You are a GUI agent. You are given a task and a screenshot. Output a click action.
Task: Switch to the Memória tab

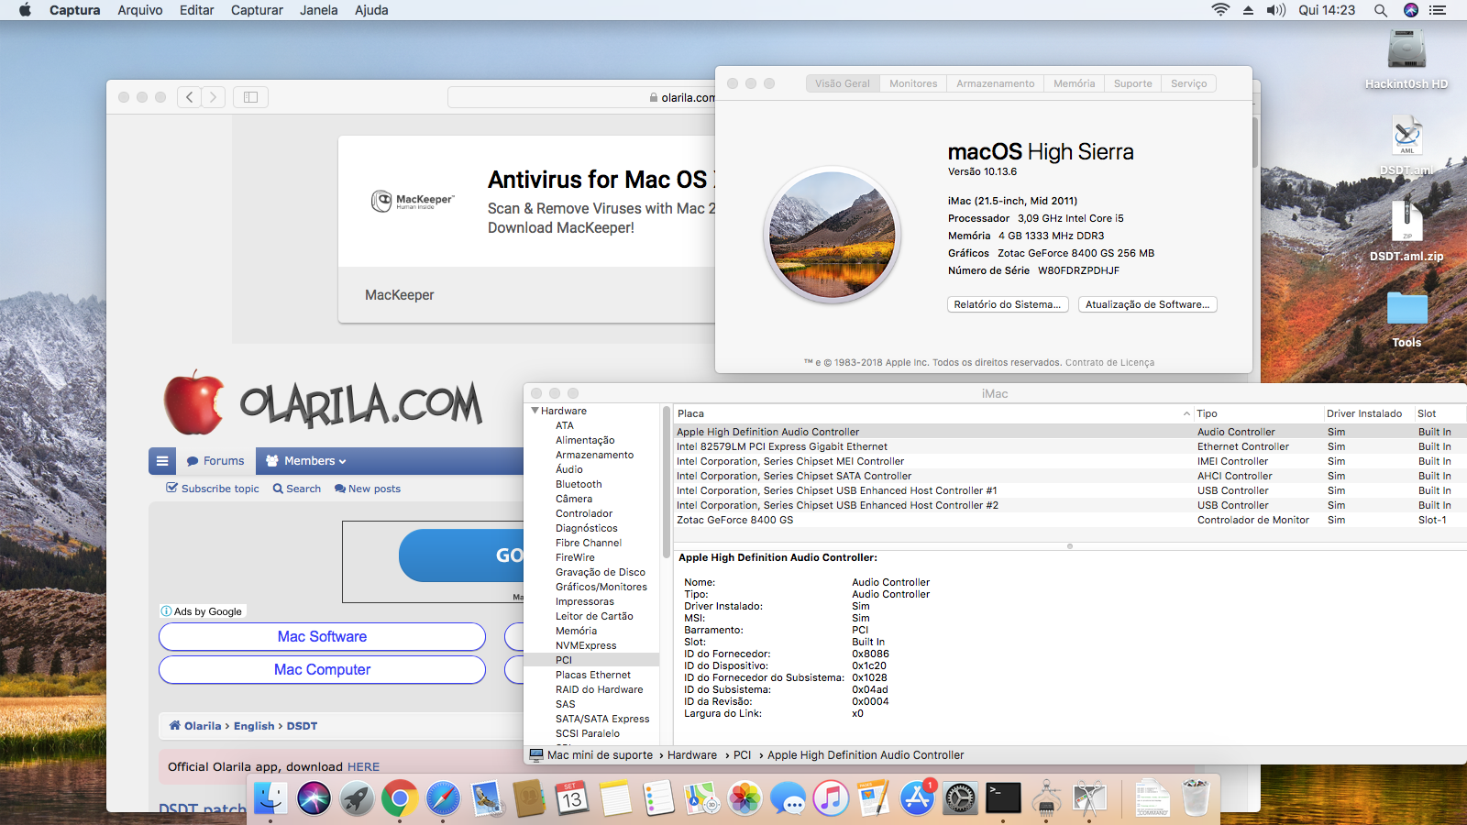(1075, 83)
